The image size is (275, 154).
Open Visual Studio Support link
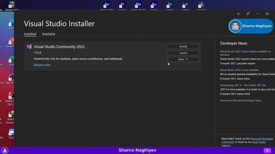pyautogui.click(x=244, y=144)
